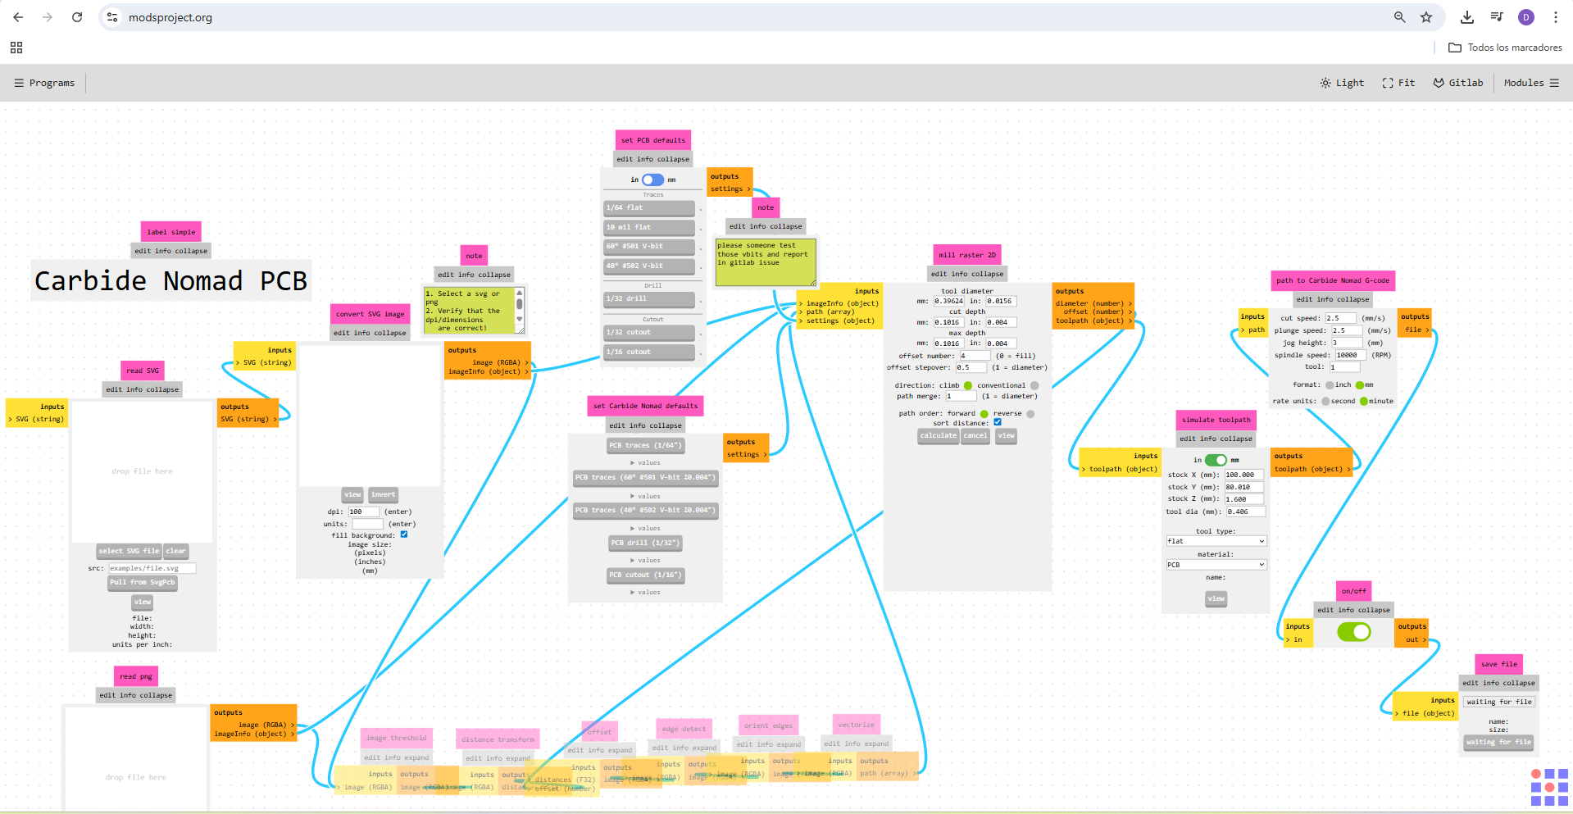The image size is (1573, 814).
Task: Select forward path order radio
Action: pos(984,414)
